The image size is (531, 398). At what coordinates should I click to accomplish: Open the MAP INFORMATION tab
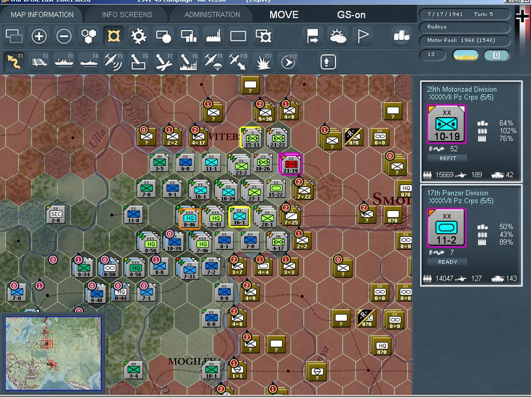(x=42, y=15)
